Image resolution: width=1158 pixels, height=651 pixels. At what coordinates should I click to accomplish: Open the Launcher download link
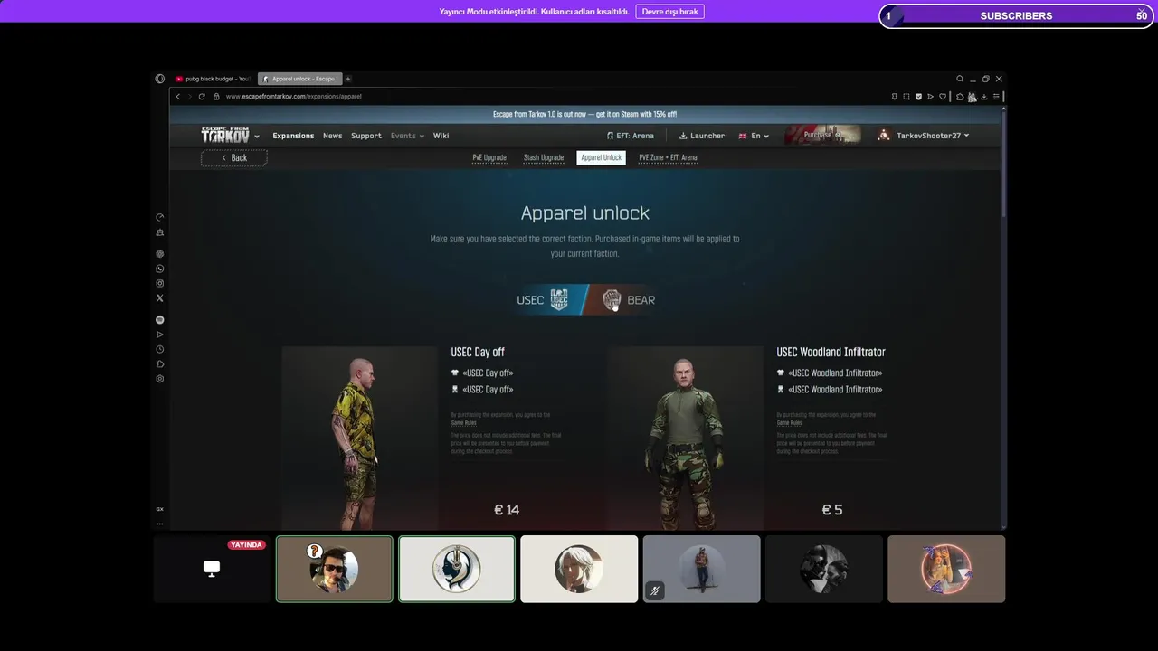702,136
